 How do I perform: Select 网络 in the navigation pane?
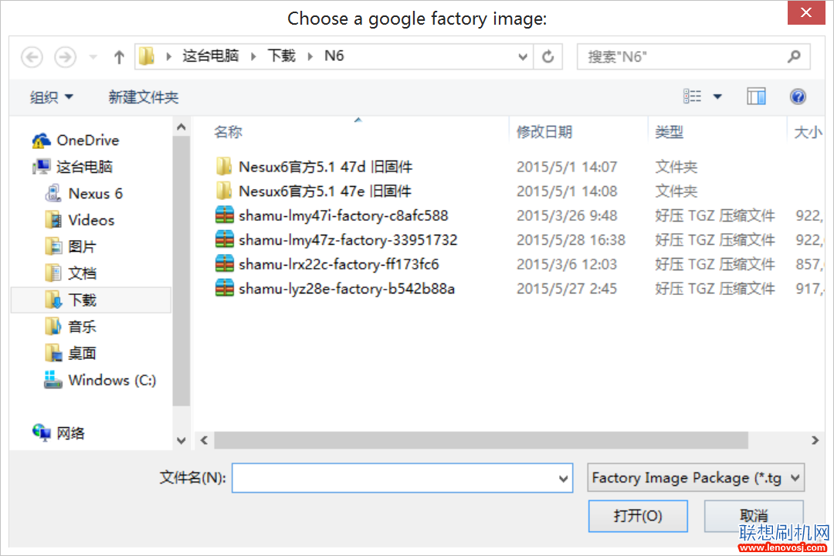[59, 433]
